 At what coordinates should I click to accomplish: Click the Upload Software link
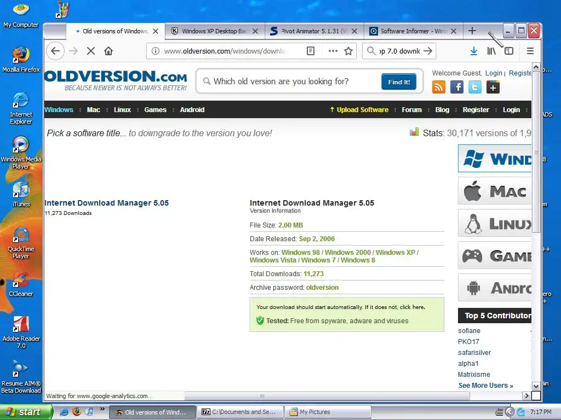point(359,109)
